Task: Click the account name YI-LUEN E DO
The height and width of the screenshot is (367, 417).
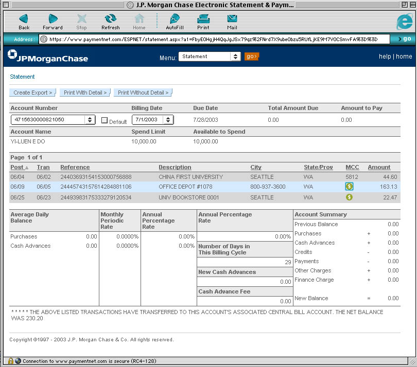Action: click(28, 141)
